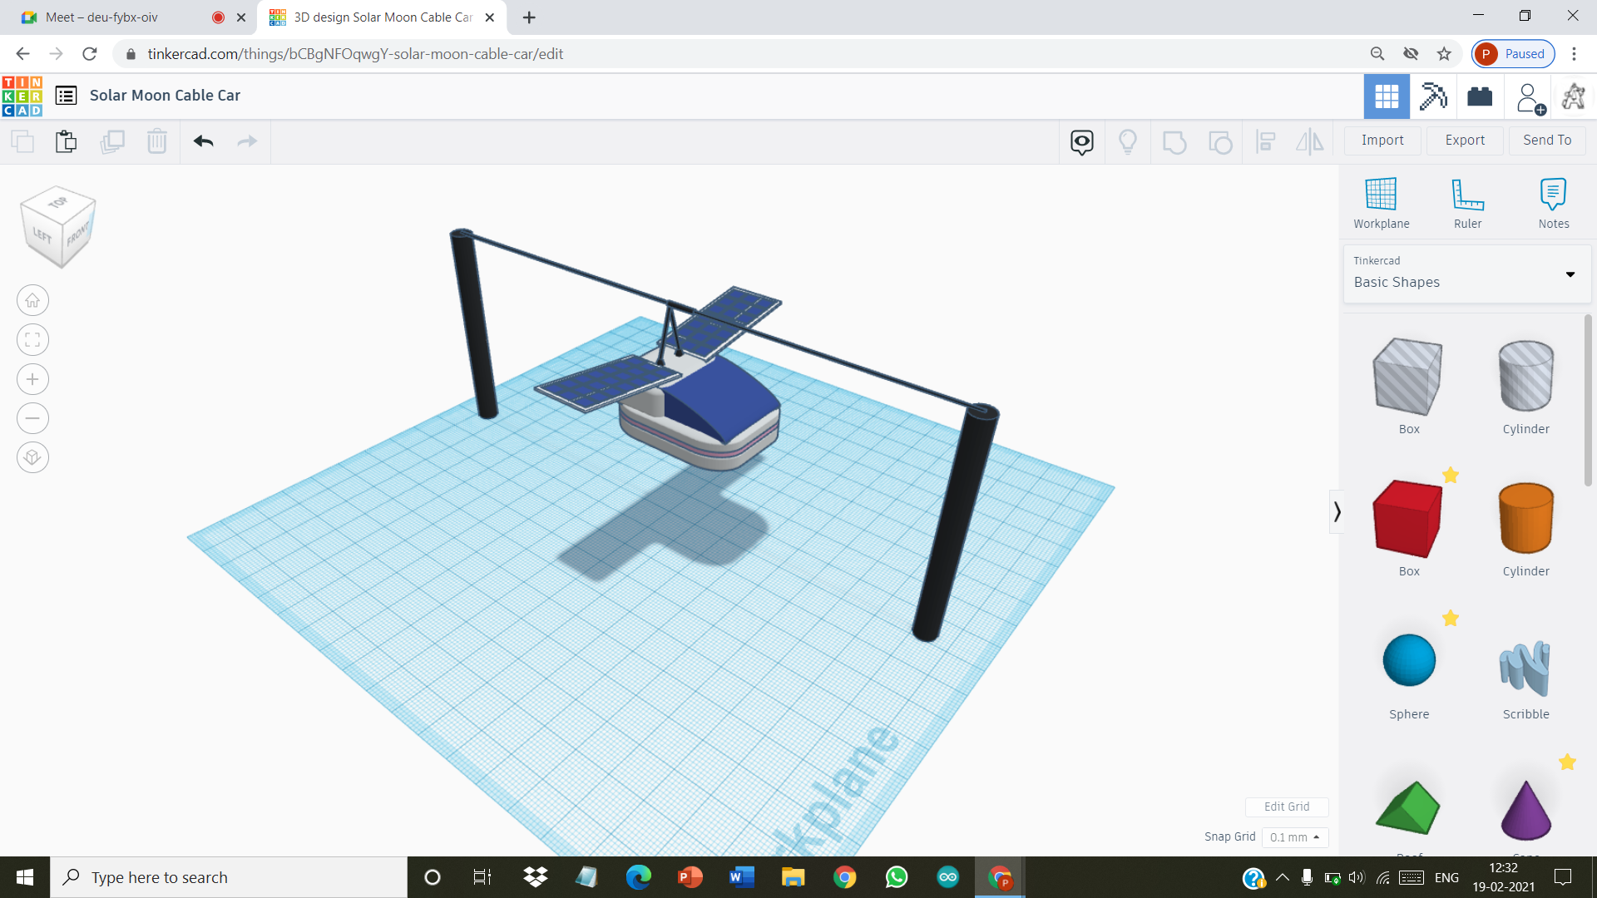
Task: Open the Snap Grid size dropdown
Action: pos(1294,837)
